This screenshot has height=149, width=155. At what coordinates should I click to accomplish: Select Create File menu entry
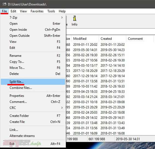point(33,122)
